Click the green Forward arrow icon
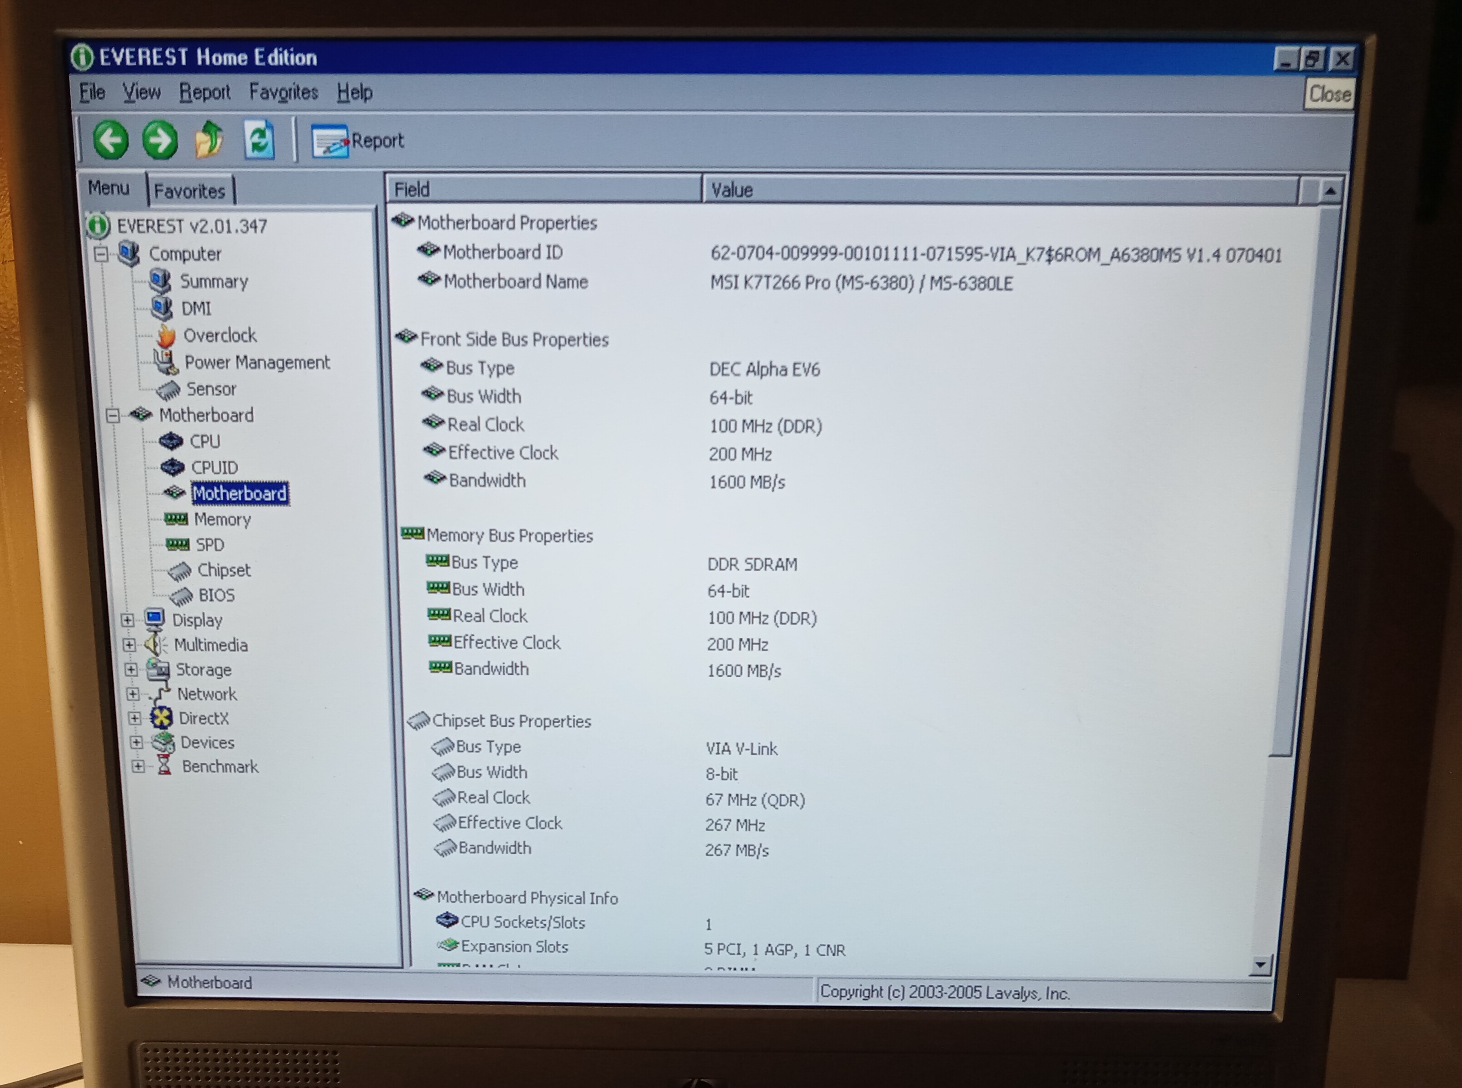Viewport: 1462px width, 1088px height. coord(160,140)
